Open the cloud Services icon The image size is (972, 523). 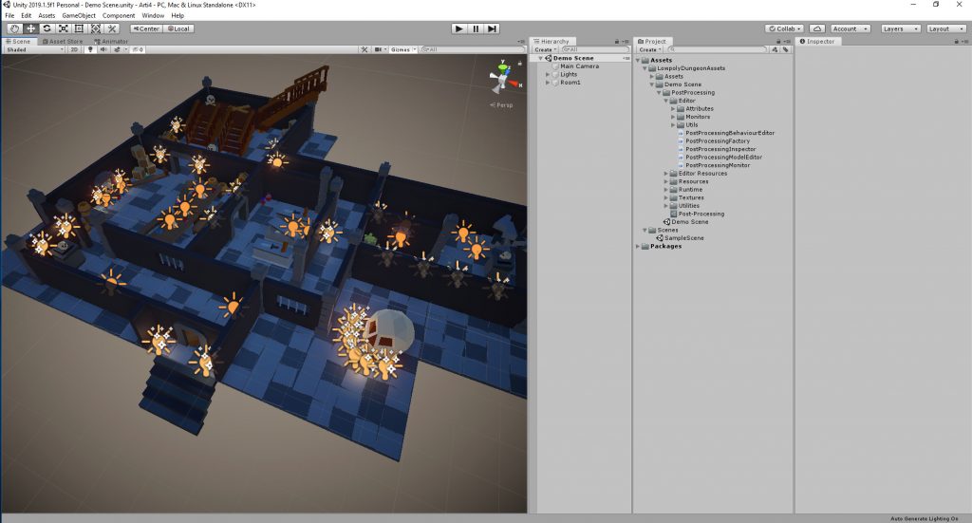point(817,28)
